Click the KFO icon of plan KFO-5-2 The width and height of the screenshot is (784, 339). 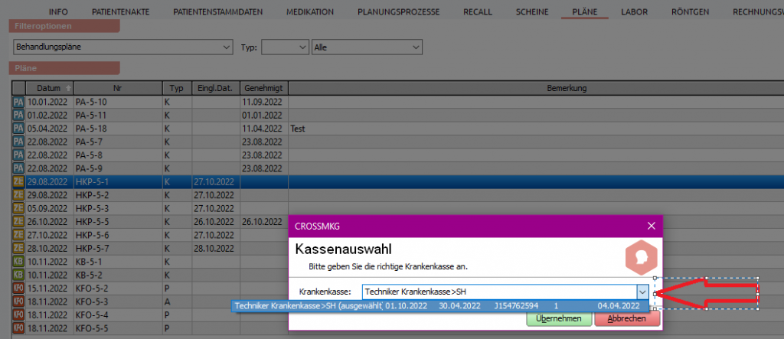coord(18,288)
